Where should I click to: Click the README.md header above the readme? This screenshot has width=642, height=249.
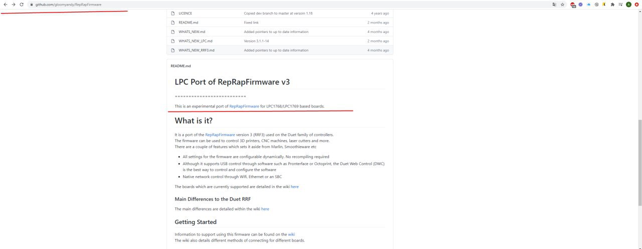181,66
